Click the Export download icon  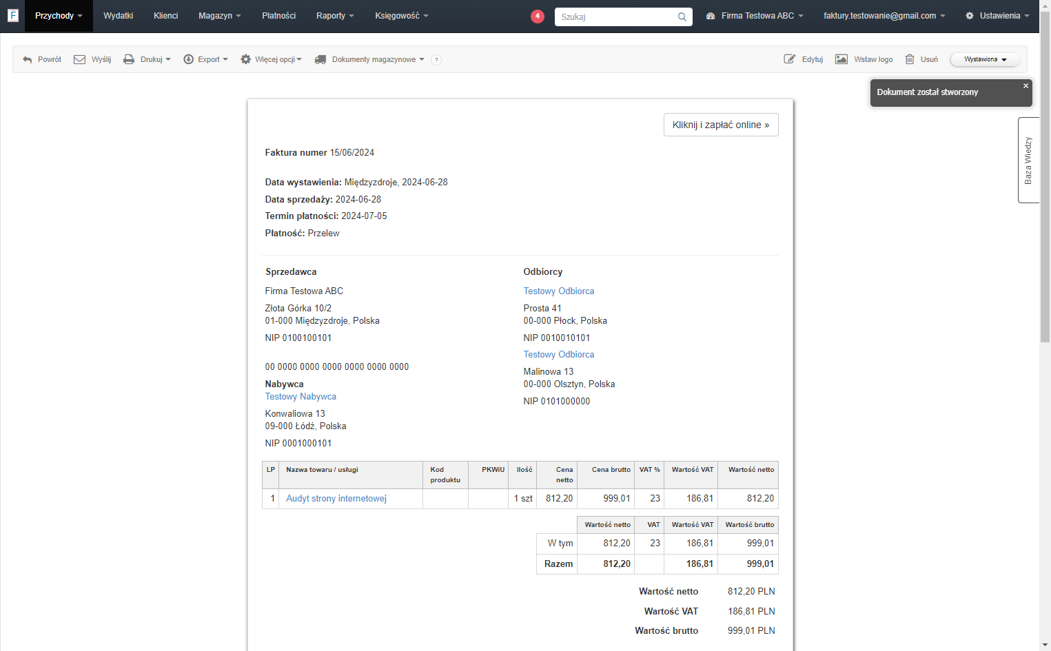tap(188, 59)
